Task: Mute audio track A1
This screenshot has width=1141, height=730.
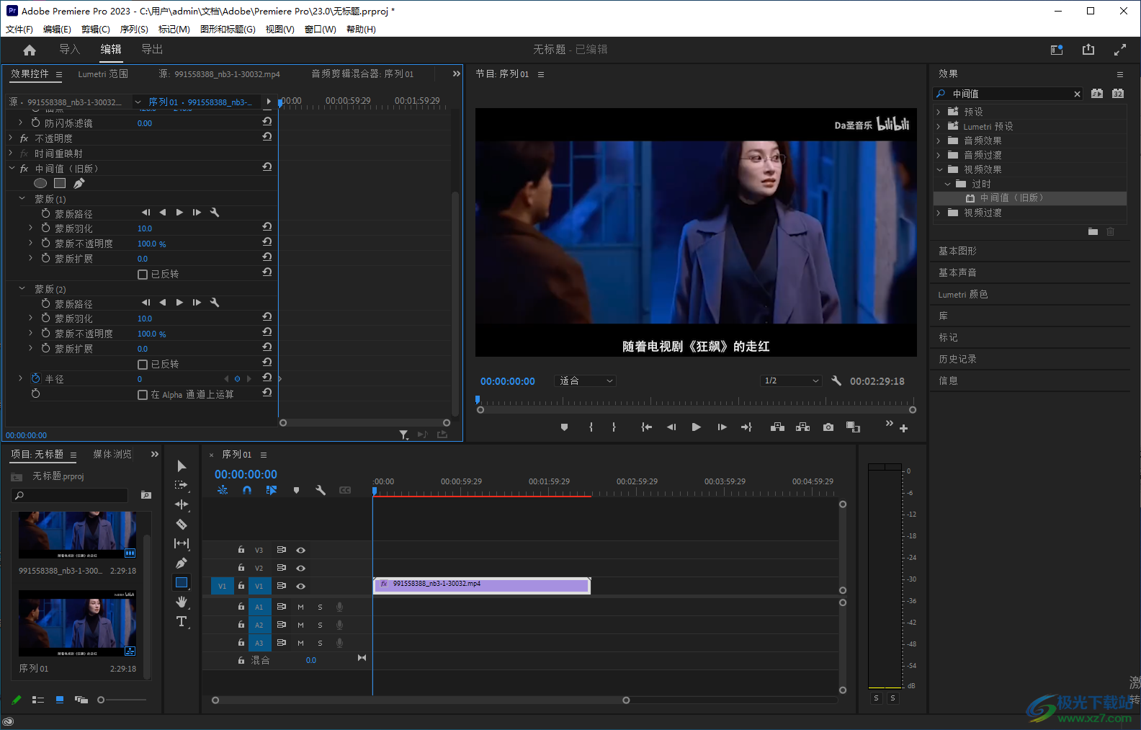Action: pyautogui.click(x=300, y=607)
